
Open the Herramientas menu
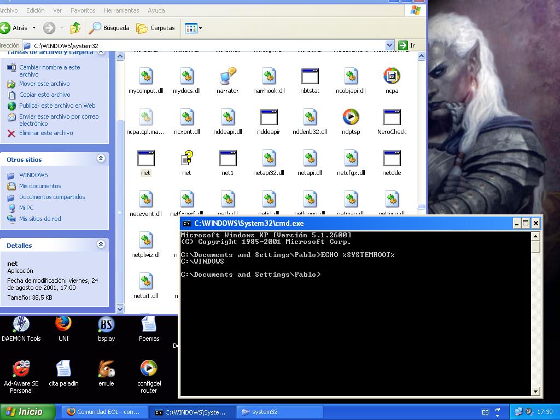(x=121, y=10)
